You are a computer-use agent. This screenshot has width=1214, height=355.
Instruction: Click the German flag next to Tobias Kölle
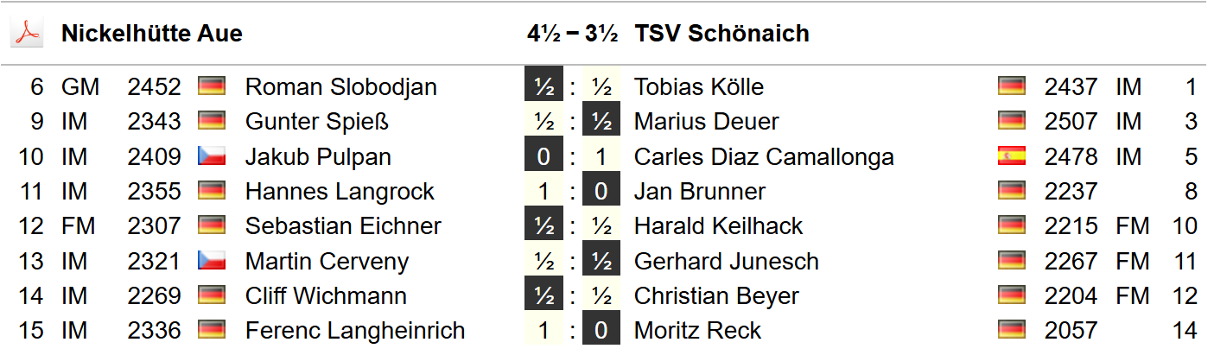(1011, 86)
